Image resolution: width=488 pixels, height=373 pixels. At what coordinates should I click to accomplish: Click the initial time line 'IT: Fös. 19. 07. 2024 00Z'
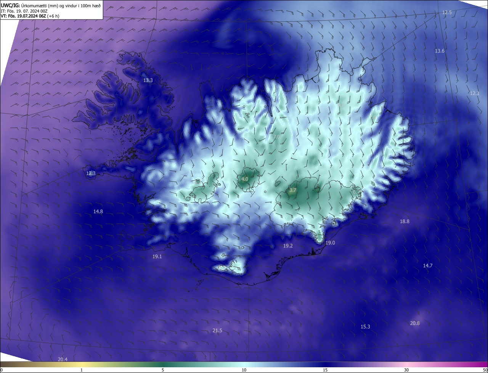[24, 11]
